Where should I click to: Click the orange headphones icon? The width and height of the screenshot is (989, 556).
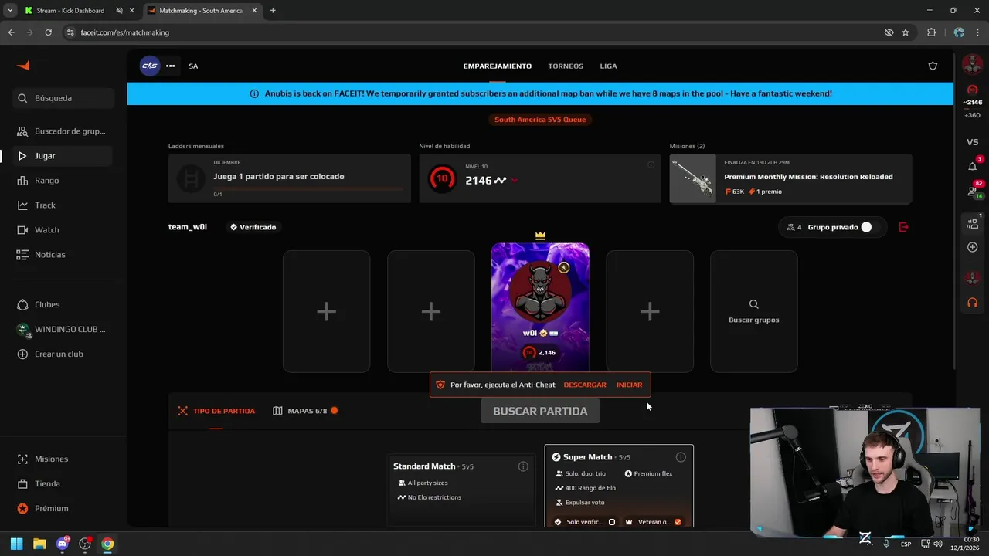973,303
